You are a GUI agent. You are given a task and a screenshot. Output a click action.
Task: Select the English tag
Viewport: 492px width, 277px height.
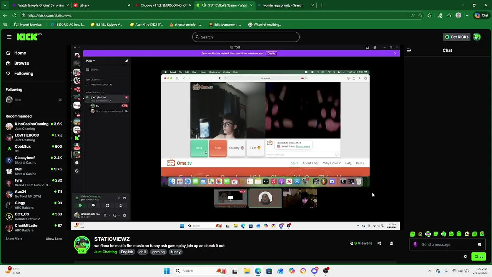127,252
